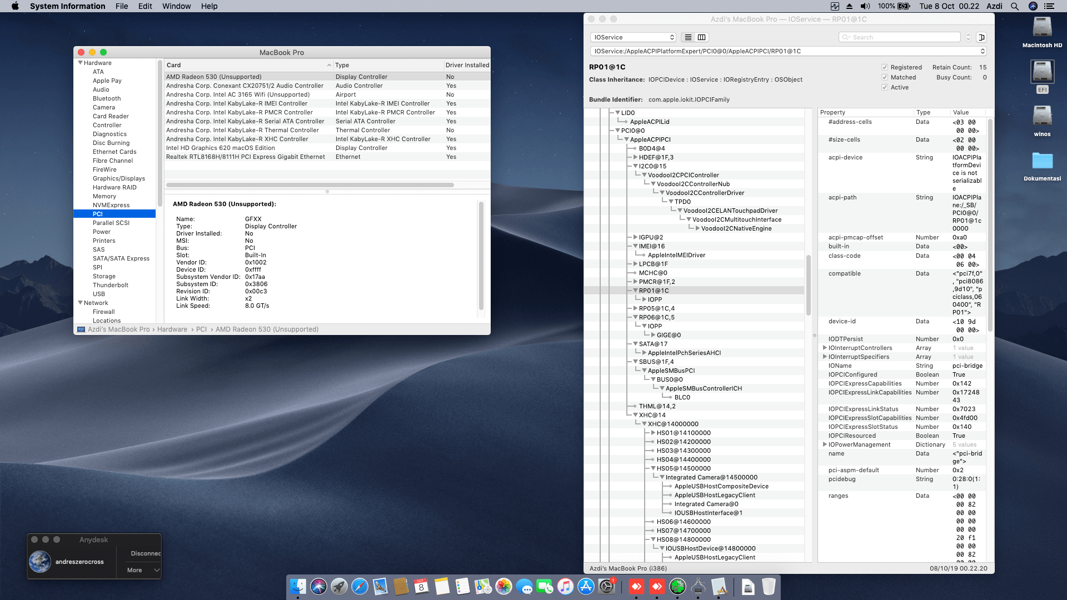Screen dimensions: 1067x600
Task: Uncheck the Matched checkbox
Action: (x=885, y=77)
